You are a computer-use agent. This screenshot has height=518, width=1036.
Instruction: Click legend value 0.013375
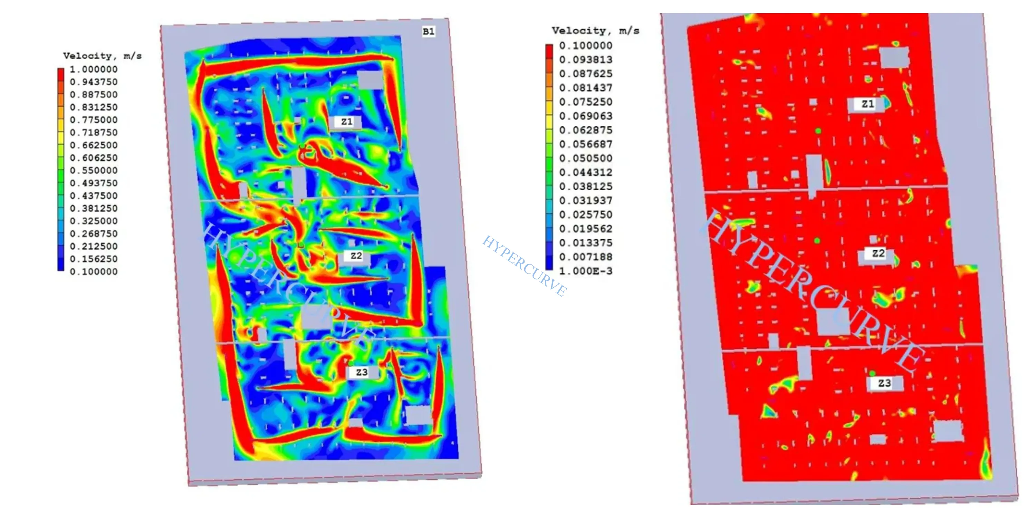click(586, 243)
